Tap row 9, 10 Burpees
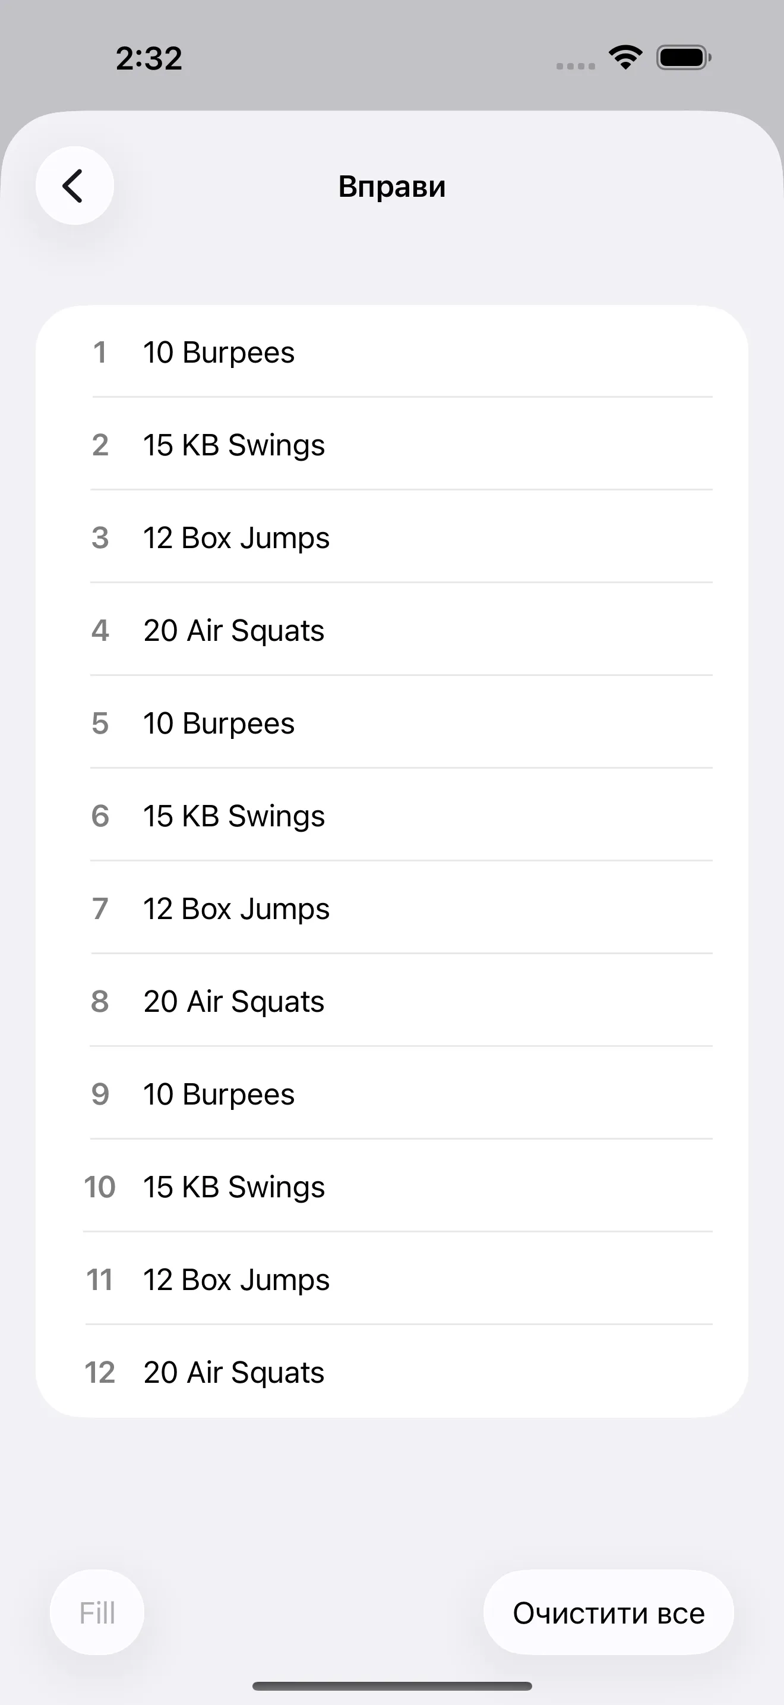The width and height of the screenshot is (784, 1705). [x=391, y=1093]
